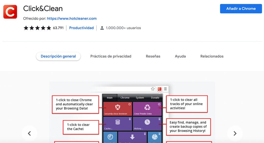Switch to Prácticas de privacidad tab
Screen dimensions: 264x143
point(111,56)
